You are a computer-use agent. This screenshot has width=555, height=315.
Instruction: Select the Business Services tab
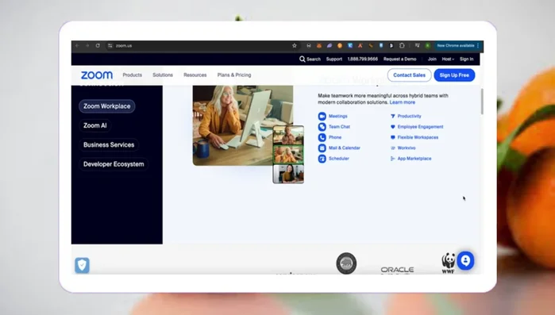coord(109,144)
